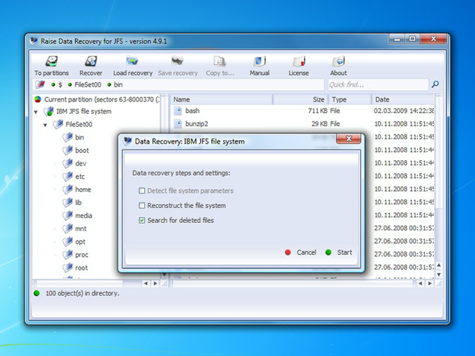Select the dev folder in tree

[x=74, y=164]
